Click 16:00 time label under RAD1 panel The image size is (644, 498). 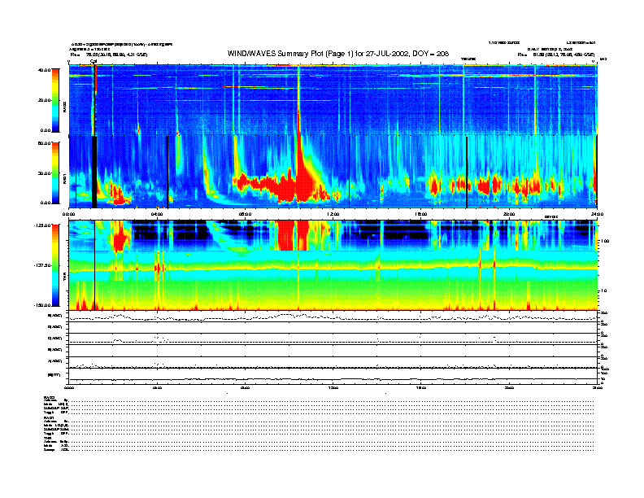(x=421, y=214)
